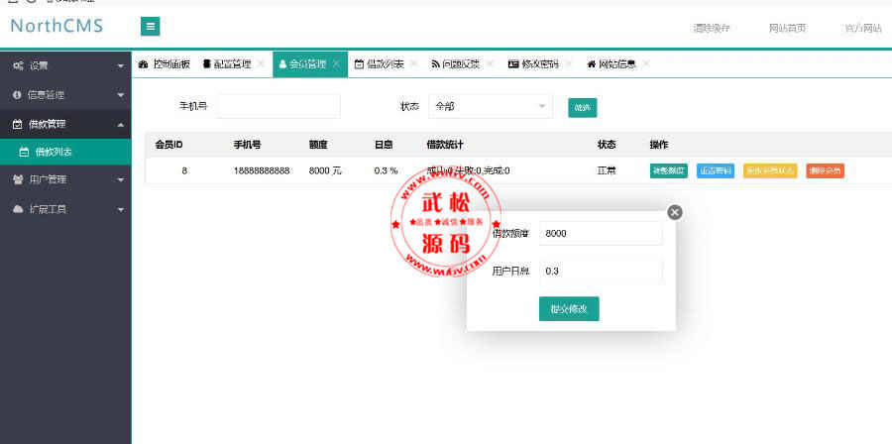This screenshot has height=444, width=892.
Task: Focus the 借款额度 field showing 8000
Action: [x=601, y=233]
